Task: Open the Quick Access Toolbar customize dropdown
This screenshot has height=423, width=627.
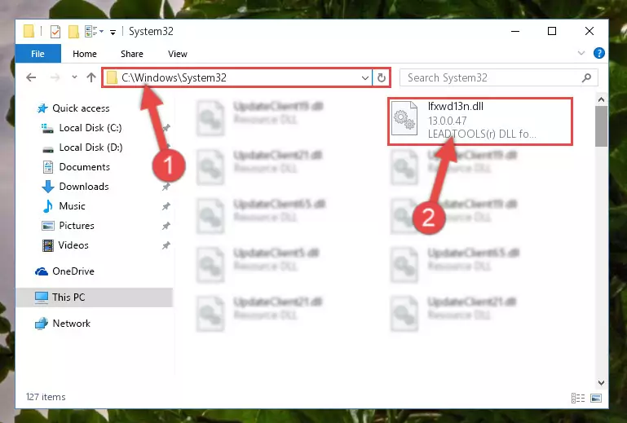Action: [113, 32]
